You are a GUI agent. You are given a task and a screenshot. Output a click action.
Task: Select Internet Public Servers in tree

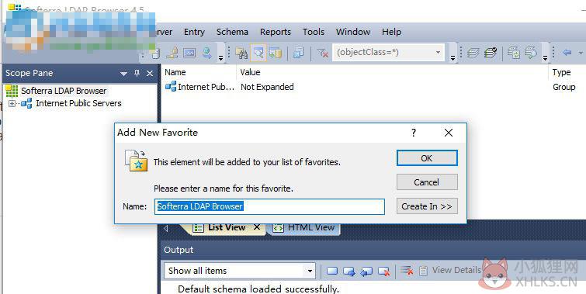[78, 103]
